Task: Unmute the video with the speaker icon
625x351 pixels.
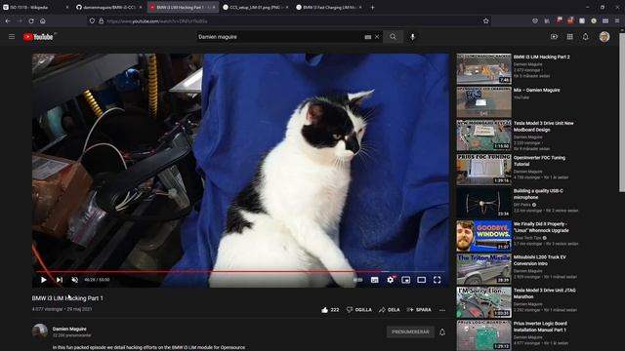Action: pyautogui.click(x=74, y=280)
